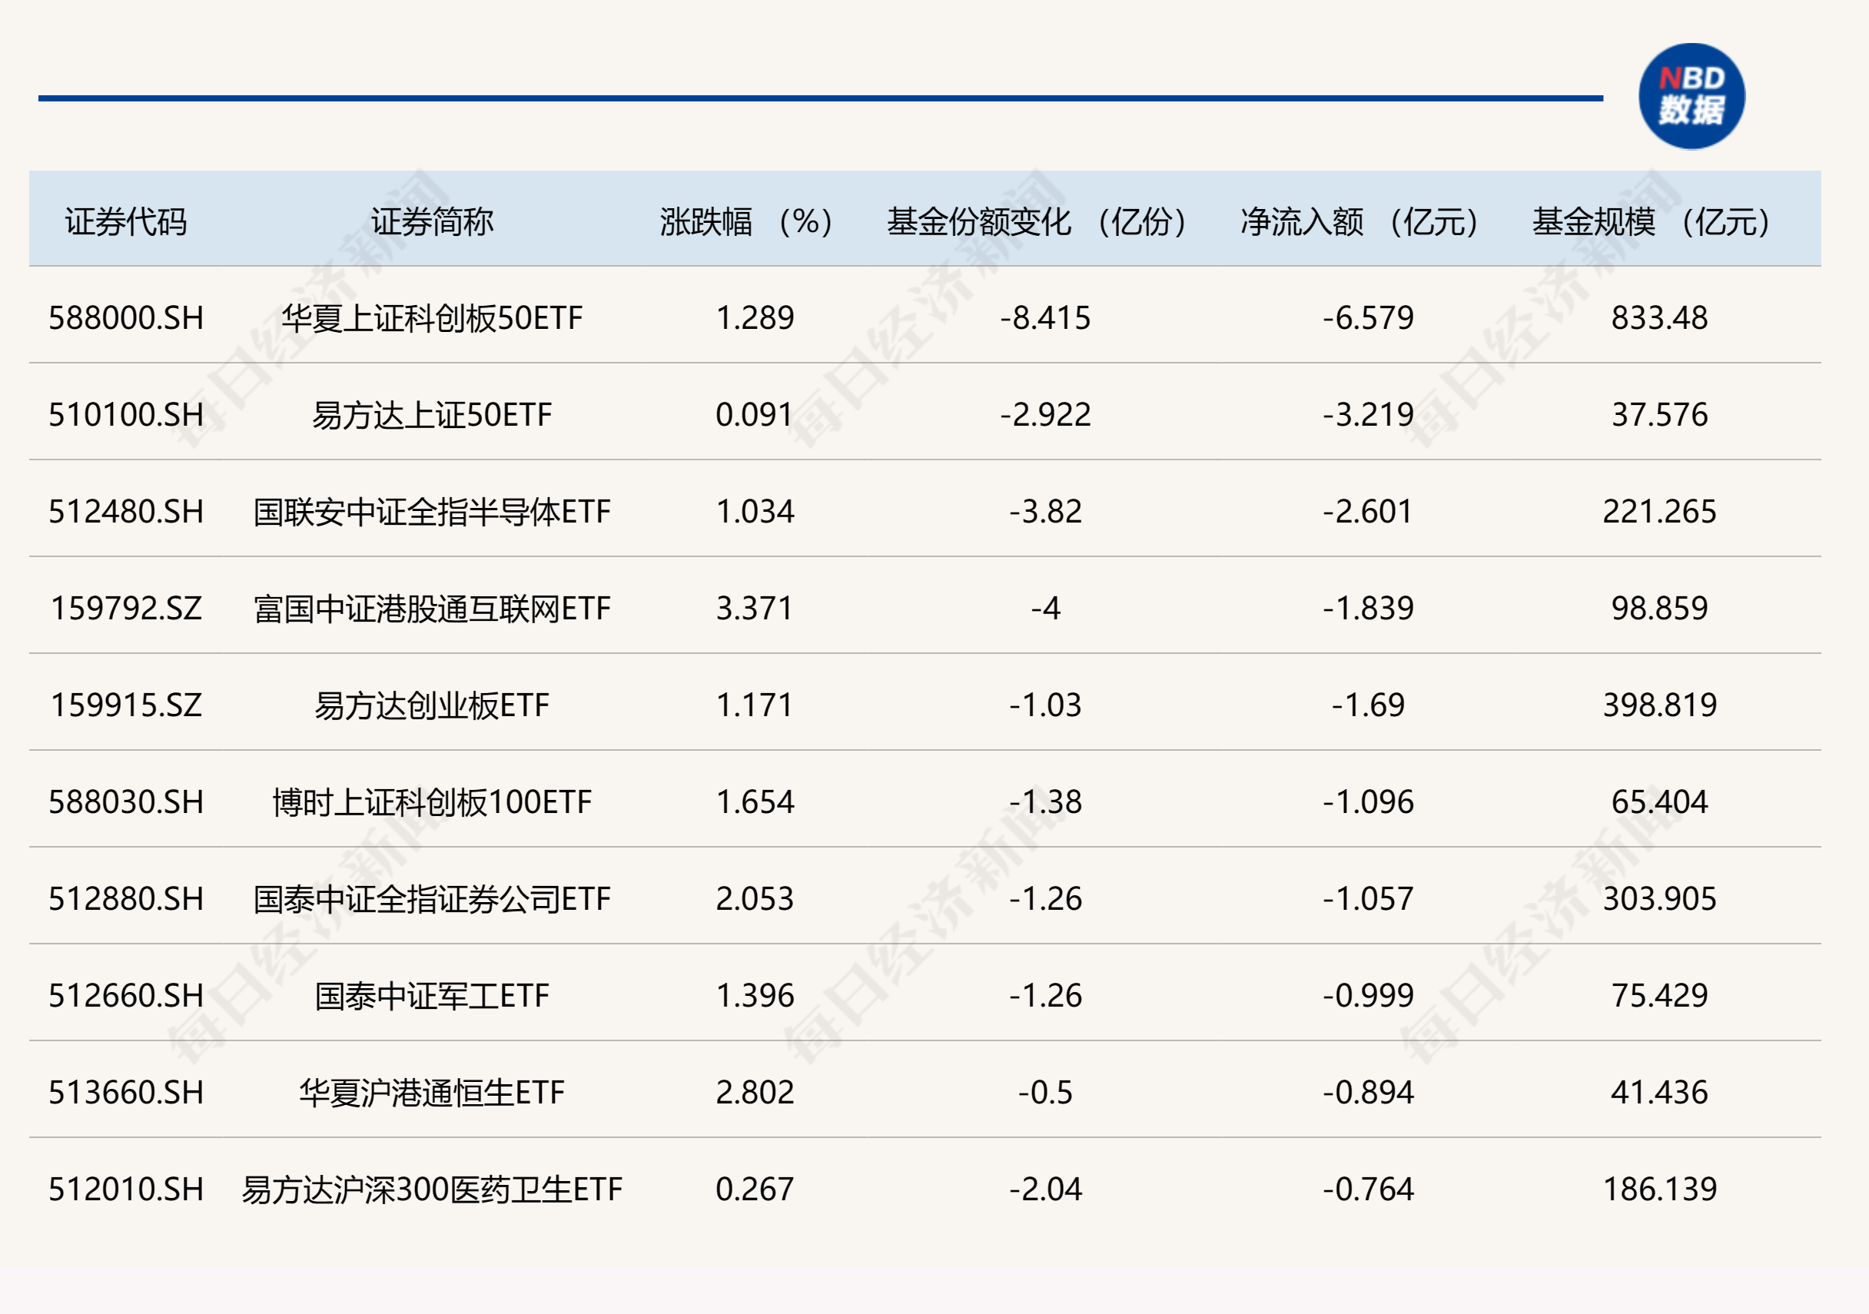This screenshot has width=1869, height=1314.
Task: Select code cell 512480.SH
Action: point(126,511)
